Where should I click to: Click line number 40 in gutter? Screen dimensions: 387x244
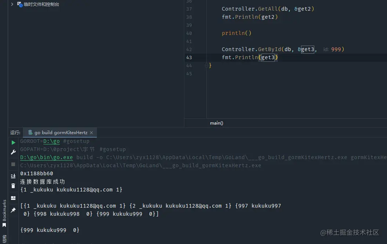pyautogui.click(x=189, y=33)
